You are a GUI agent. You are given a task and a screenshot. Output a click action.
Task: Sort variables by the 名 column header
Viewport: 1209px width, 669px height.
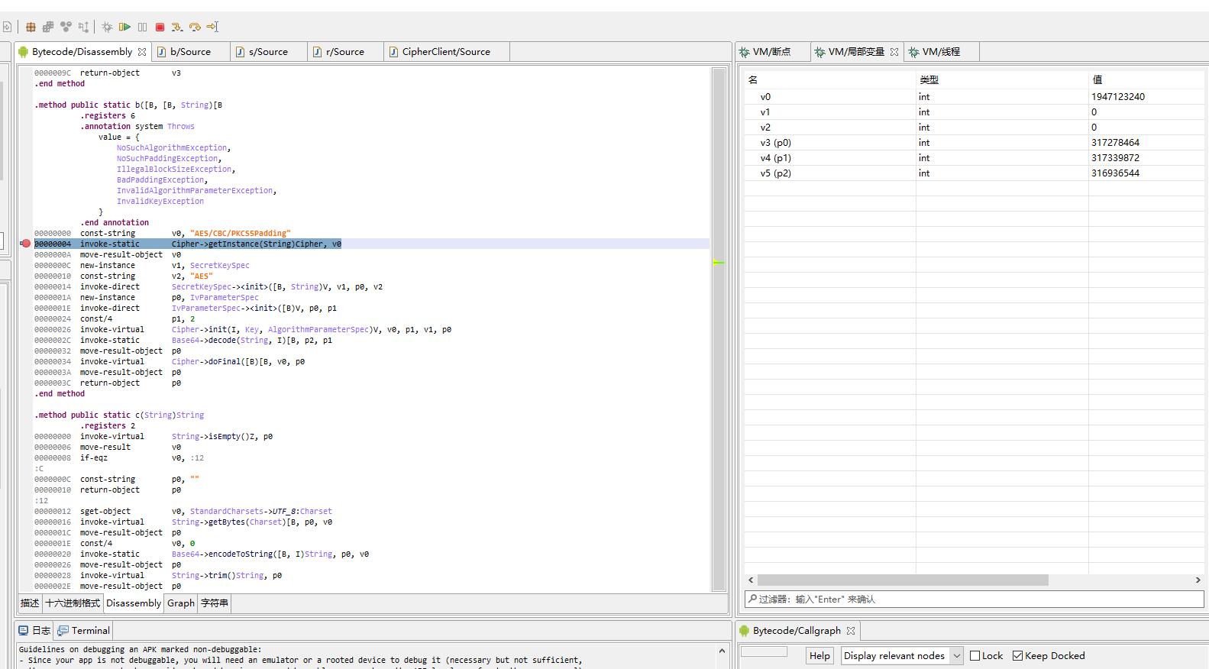click(830, 79)
